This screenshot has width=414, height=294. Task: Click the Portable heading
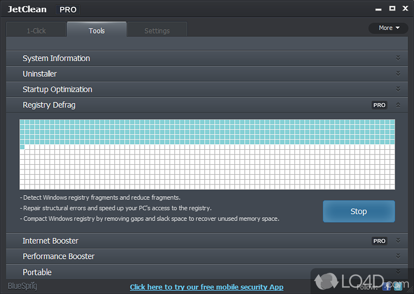point(37,272)
